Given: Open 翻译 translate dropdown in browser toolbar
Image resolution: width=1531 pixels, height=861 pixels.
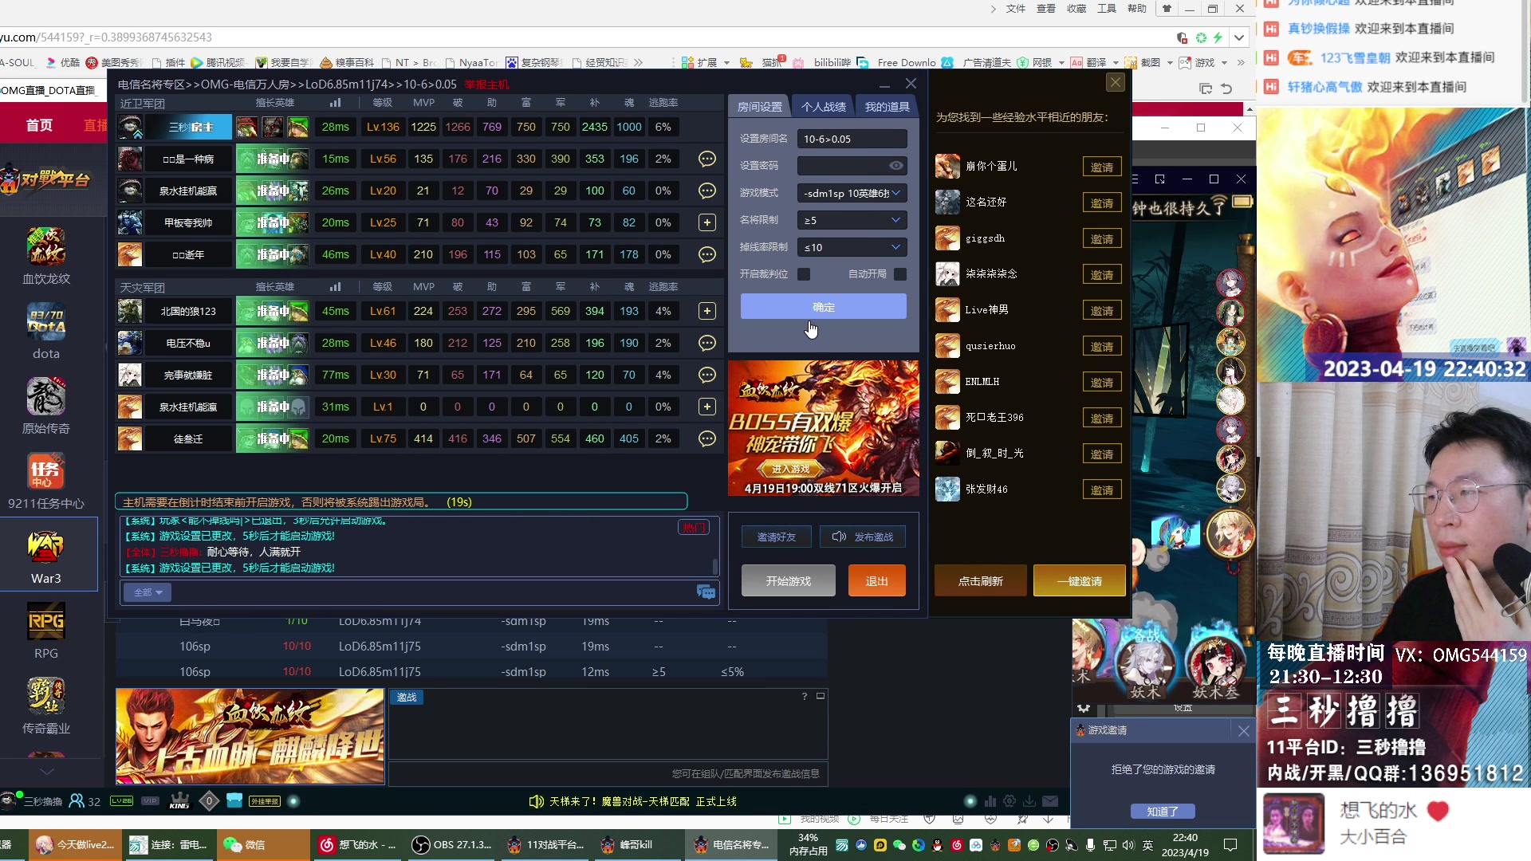Looking at the screenshot, I should coord(1095,62).
